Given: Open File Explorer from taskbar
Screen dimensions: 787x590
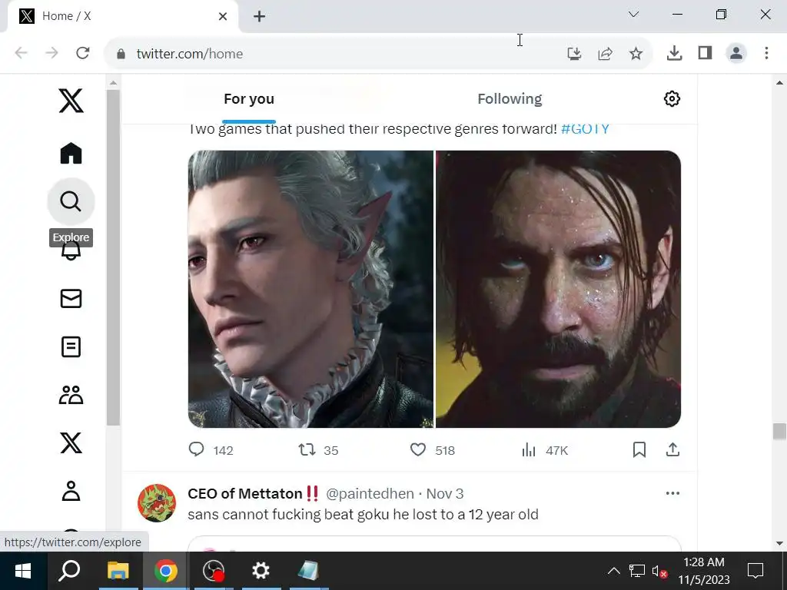Looking at the screenshot, I should 118,571.
